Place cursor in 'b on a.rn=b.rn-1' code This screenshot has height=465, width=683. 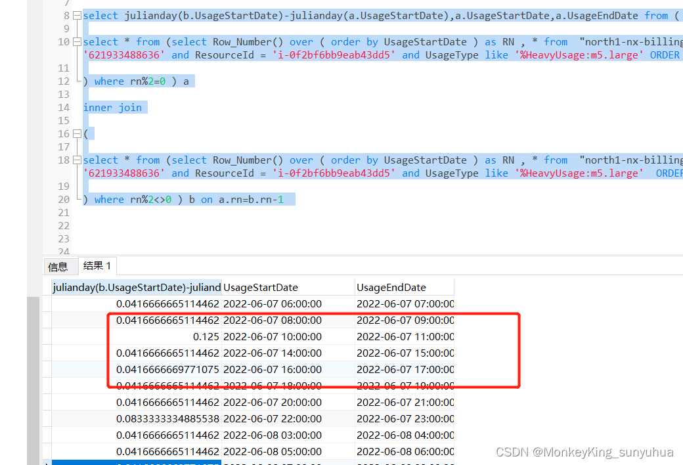(236, 200)
